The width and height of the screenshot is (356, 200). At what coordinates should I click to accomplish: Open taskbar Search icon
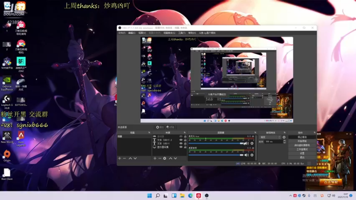tap(158, 196)
